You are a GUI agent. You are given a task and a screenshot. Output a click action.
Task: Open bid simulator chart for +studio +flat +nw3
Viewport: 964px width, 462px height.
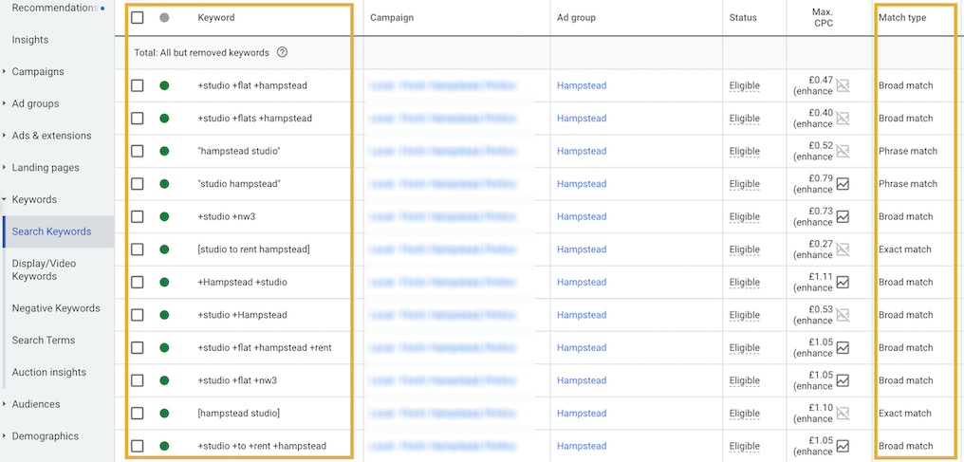tap(843, 380)
